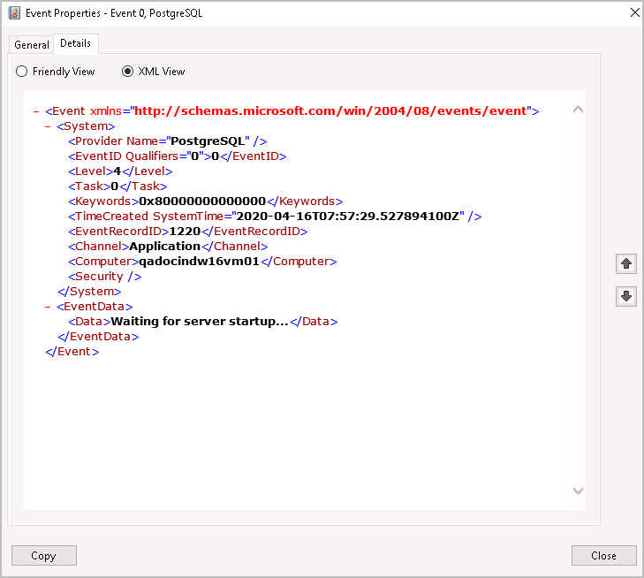Click the schemas.microsoft.com namespace URL text

pyautogui.click(x=332, y=111)
